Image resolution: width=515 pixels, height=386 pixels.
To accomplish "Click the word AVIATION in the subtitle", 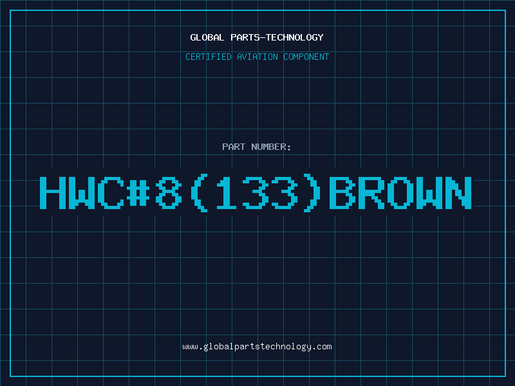I will coord(257,57).
